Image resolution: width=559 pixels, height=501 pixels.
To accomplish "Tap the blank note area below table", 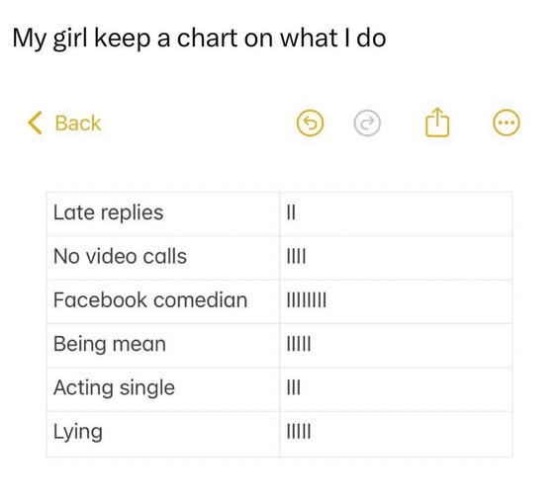I will [x=279, y=479].
